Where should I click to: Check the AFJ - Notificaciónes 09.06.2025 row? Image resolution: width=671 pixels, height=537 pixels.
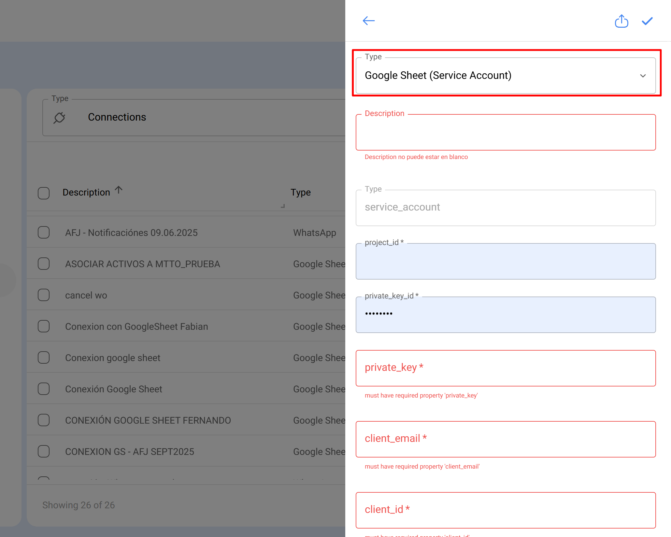[x=44, y=233]
